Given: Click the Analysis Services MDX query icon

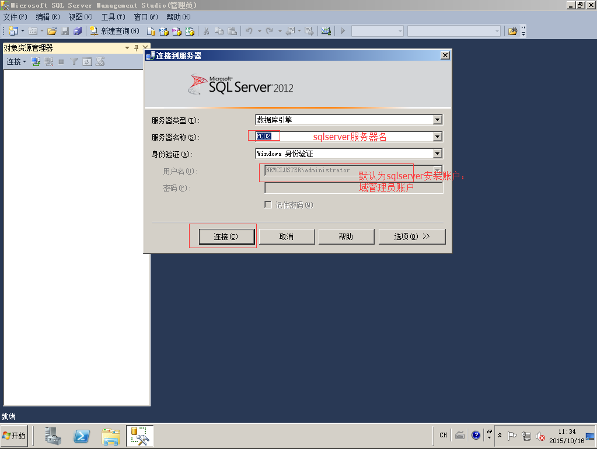Looking at the screenshot, I should [163, 31].
